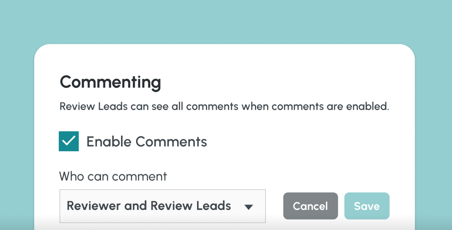Click the downward caret beside Review Leads

click(248, 207)
